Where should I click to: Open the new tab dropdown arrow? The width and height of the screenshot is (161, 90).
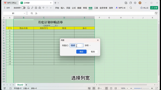[58, 3]
